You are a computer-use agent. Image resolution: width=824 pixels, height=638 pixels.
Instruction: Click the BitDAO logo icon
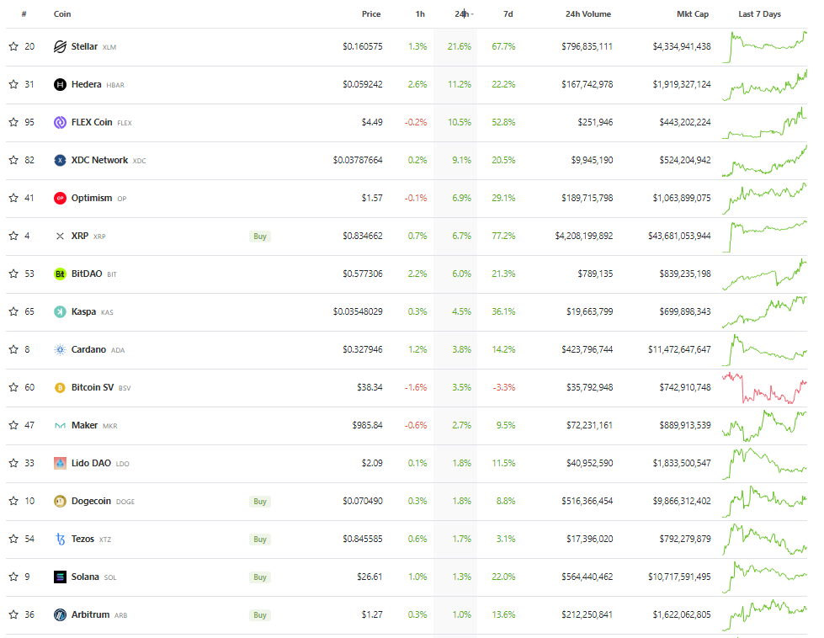60,274
